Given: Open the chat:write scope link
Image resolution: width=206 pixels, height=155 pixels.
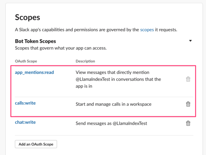Looking at the screenshot, I should 25,122.
